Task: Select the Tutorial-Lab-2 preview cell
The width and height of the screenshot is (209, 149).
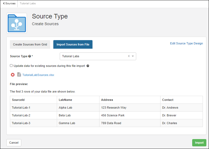Action: [x=21, y=115]
